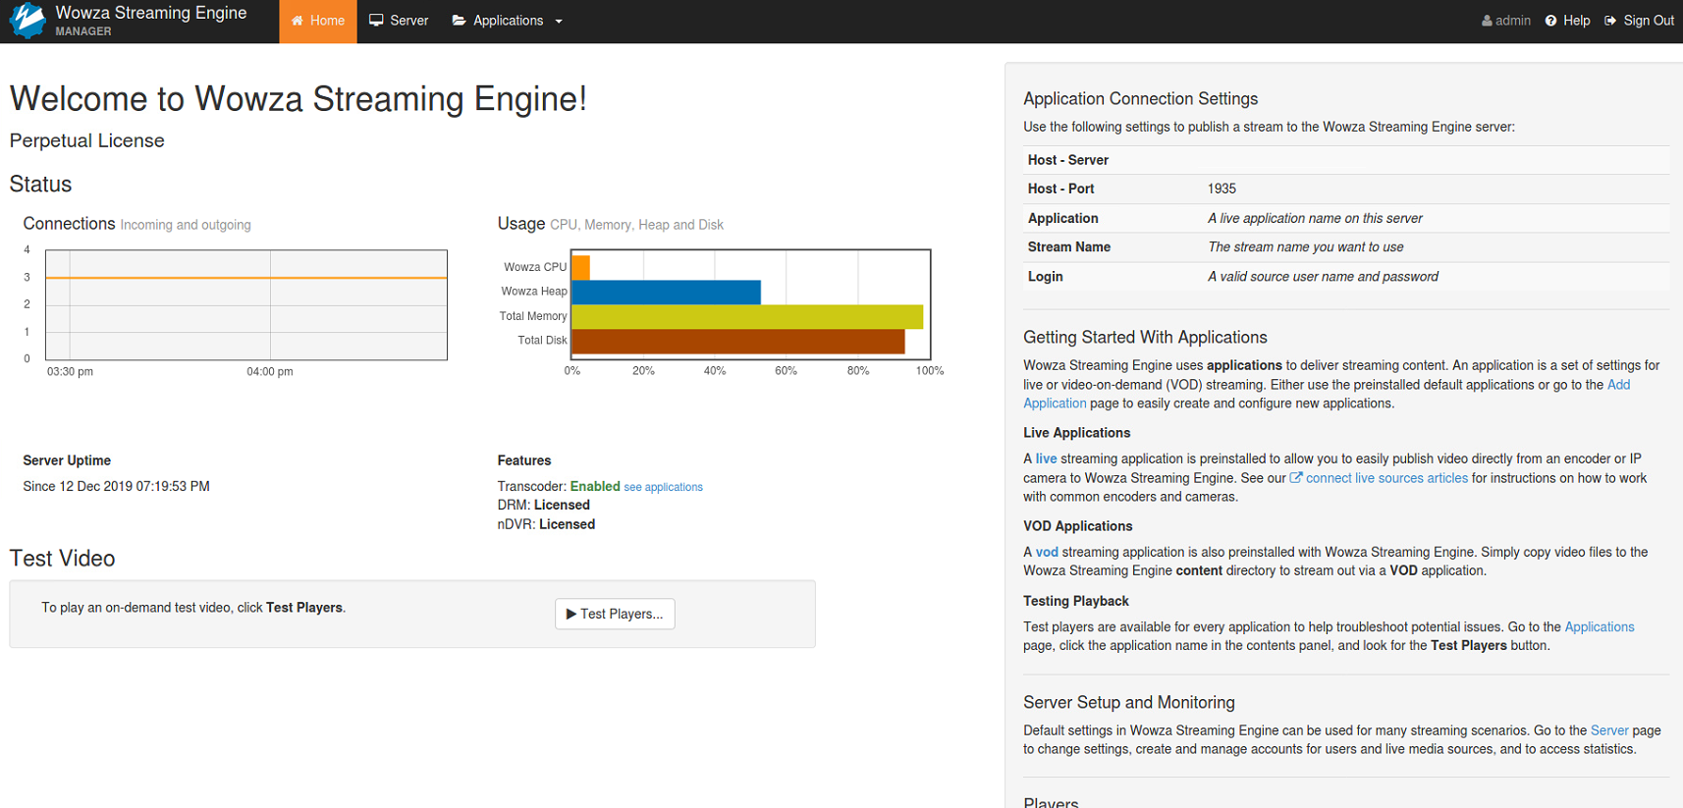This screenshot has height=808, width=1683.
Task: Click the 'Total Memory' chart label
Action: (x=533, y=316)
